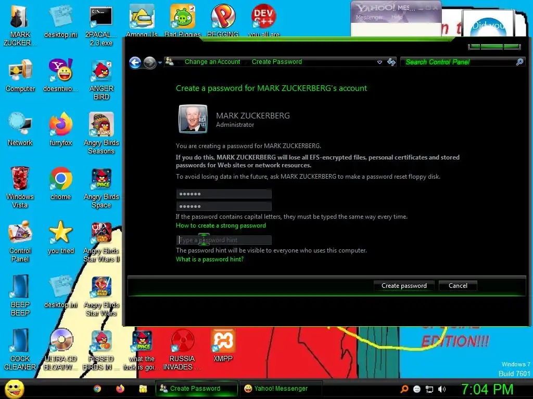Launch Angry Birds Space shortcut
The image size is (533, 399).
101,188
